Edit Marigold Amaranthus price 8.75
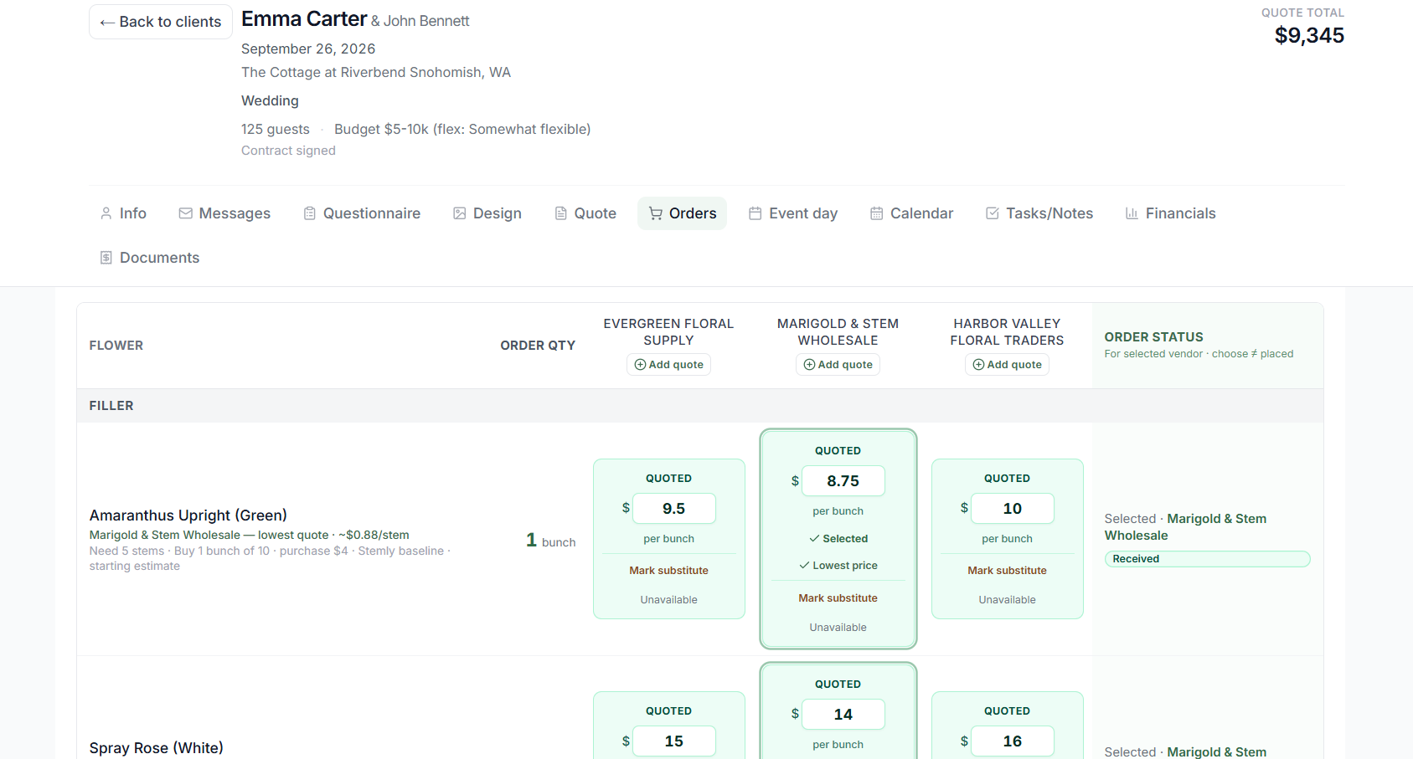 pos(843,481)
